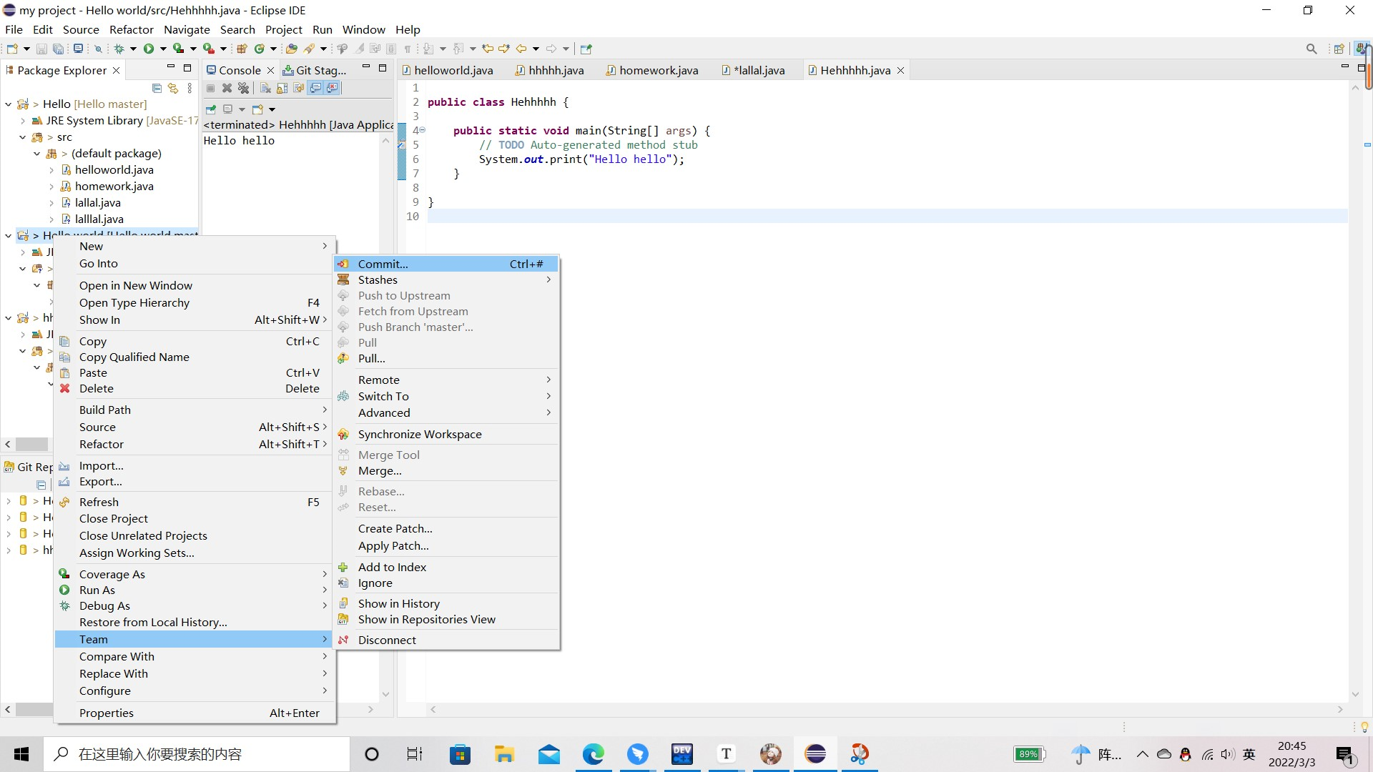This screenshot has width=1373, height=772.
Task: Switch to the *lallal.java editor tab
Action: pyautogui.click(x=753, y=70)
